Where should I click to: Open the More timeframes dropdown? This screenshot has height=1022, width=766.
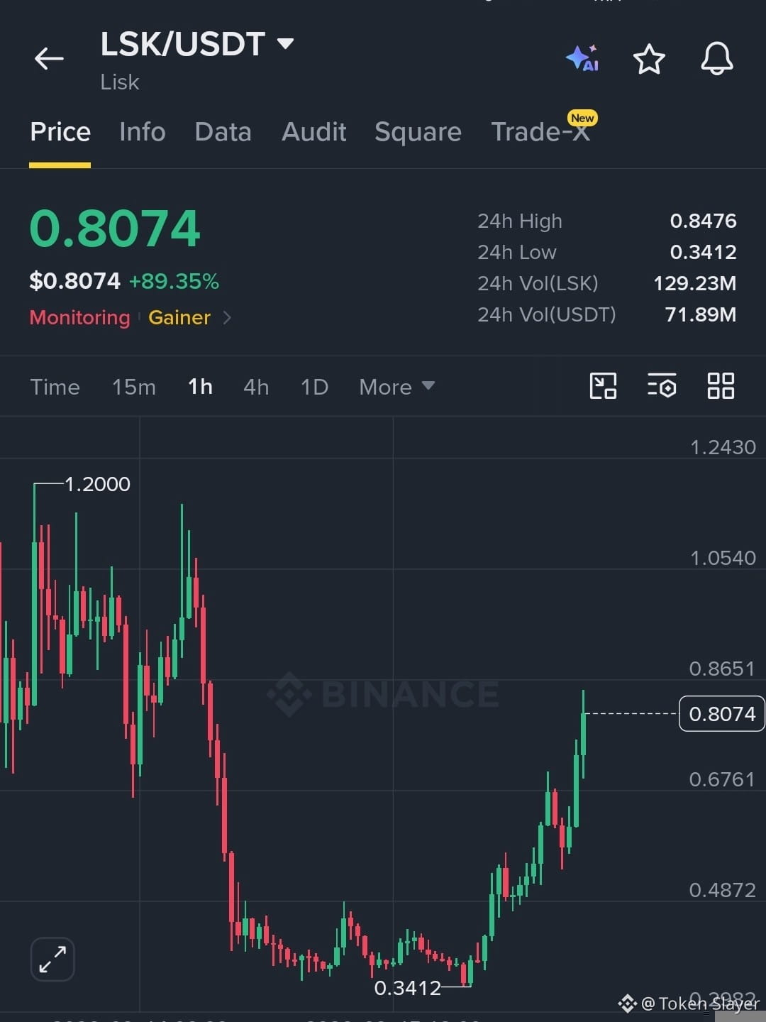pos(396,387)
